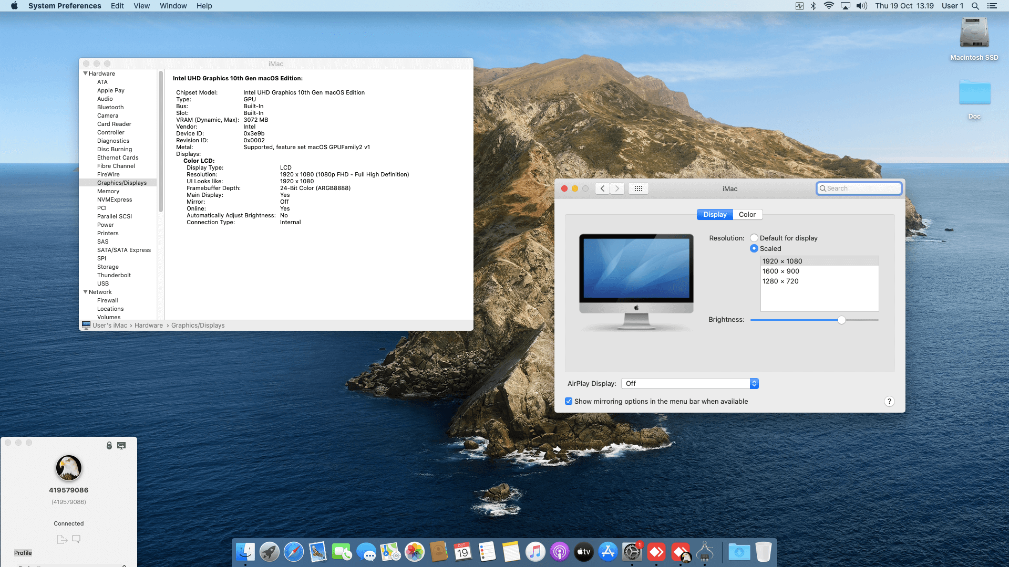This screenshot has width=1009, height=567.
Task: Collapse the Network tree section
Action: click(86, 292)
